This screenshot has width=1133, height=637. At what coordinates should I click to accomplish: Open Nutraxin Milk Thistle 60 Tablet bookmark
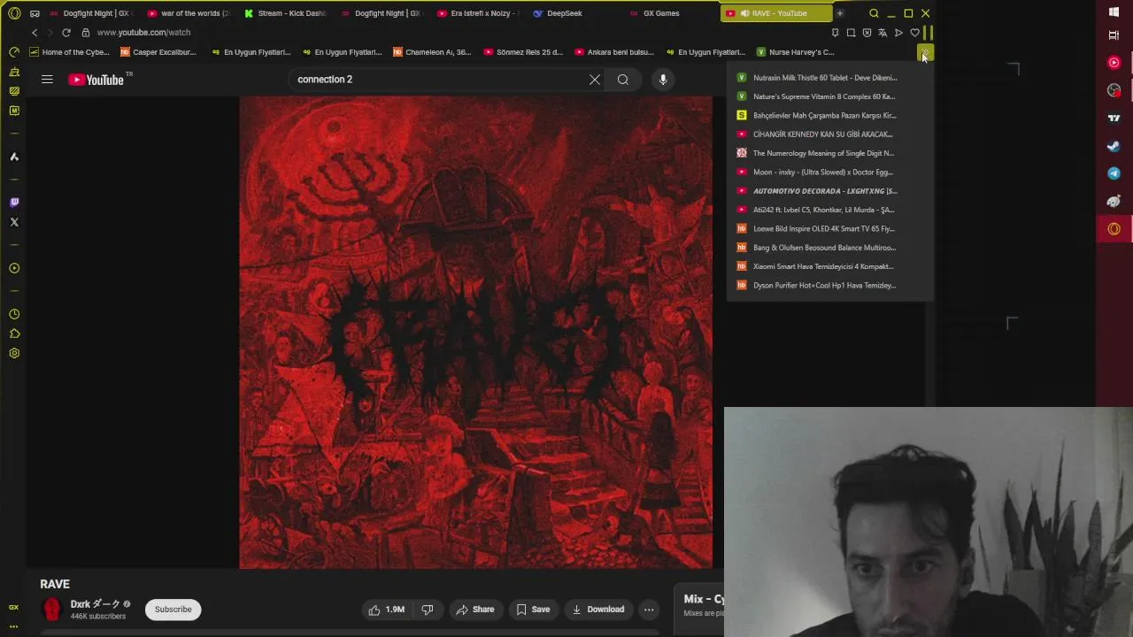[x=829, y=78]
